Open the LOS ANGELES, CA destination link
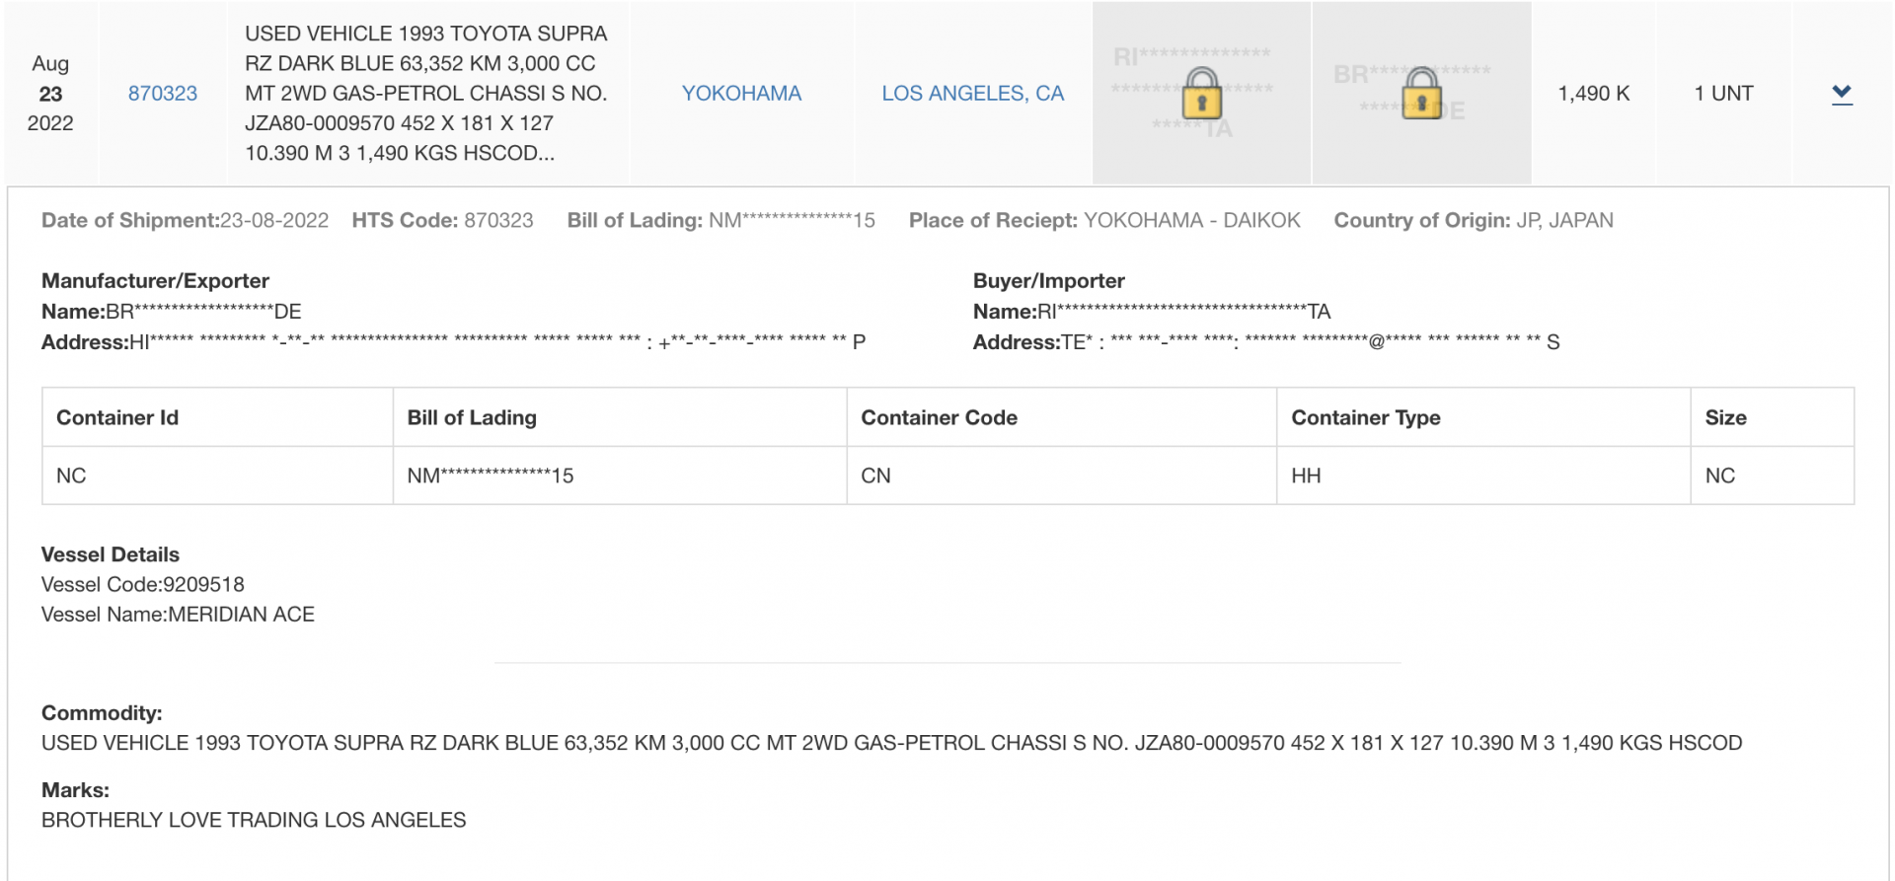 pyautogui.click(x=972, y=94)
